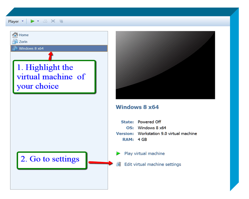
Task: Click the OS value Windows 8 x64
Action: [x=152, y=128]
